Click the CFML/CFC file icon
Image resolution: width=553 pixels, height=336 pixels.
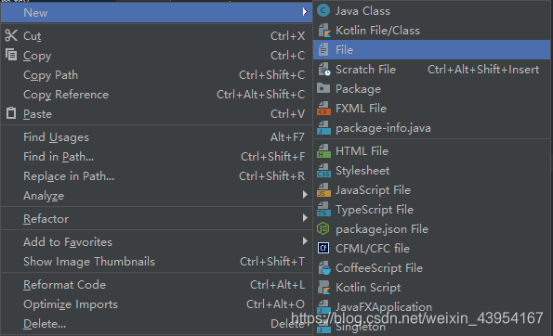point(323,249)
